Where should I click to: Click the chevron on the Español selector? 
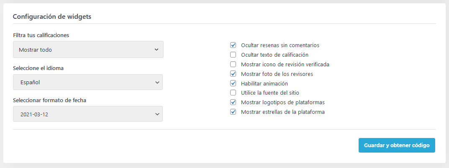pyautogui.click(x=157, y=82)
